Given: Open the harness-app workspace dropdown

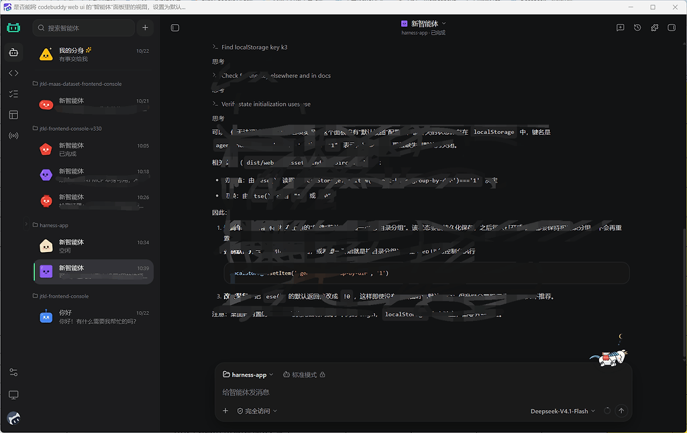Looking at the screenshot, I should (x=248, y=375).
